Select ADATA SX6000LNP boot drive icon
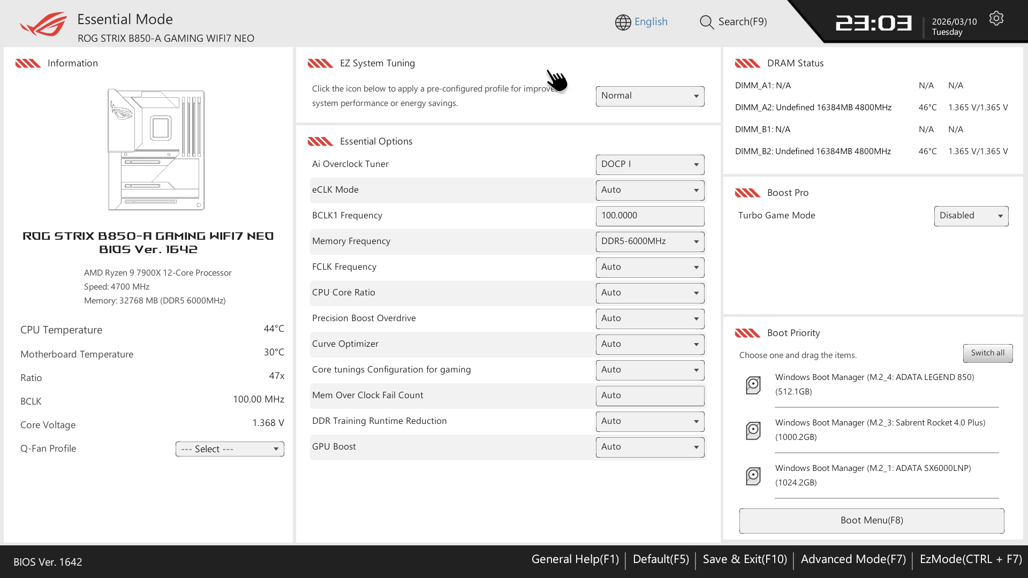 (x=753, y=476)
